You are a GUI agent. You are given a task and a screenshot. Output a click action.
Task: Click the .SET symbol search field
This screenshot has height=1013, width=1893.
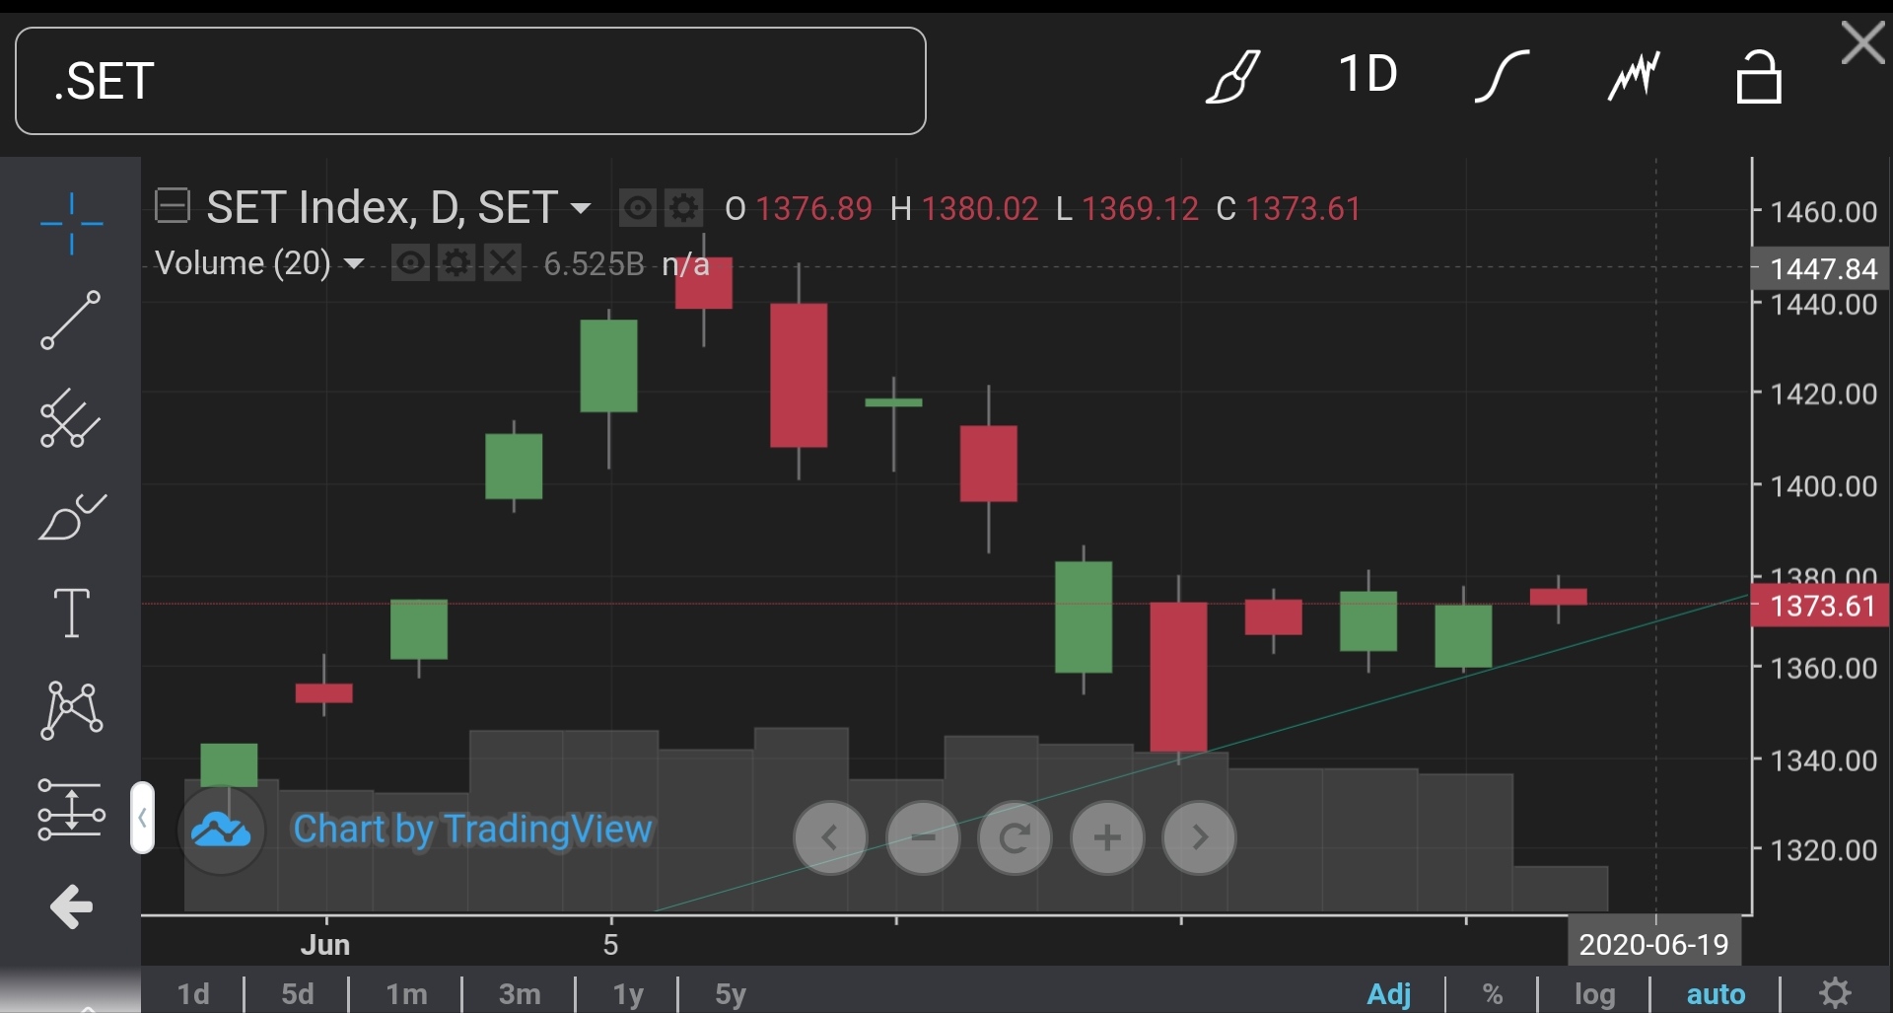click(470, 81)
